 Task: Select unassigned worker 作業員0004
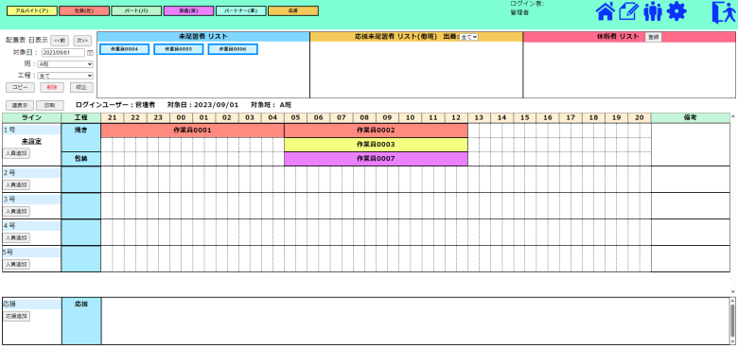coord(124,49)
